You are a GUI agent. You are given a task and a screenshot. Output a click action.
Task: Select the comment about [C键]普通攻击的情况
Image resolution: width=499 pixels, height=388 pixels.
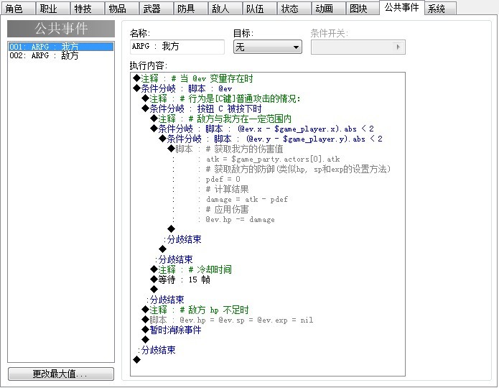point(221,98)
